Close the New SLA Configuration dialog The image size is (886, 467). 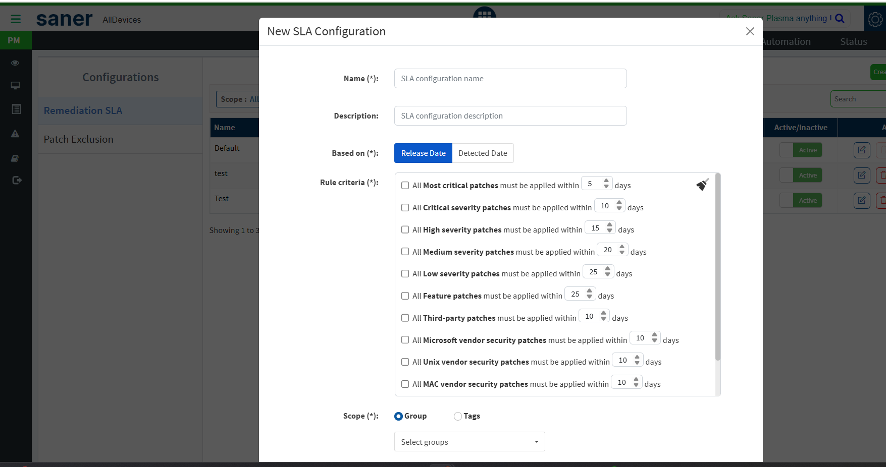click(x=750, y=31)
